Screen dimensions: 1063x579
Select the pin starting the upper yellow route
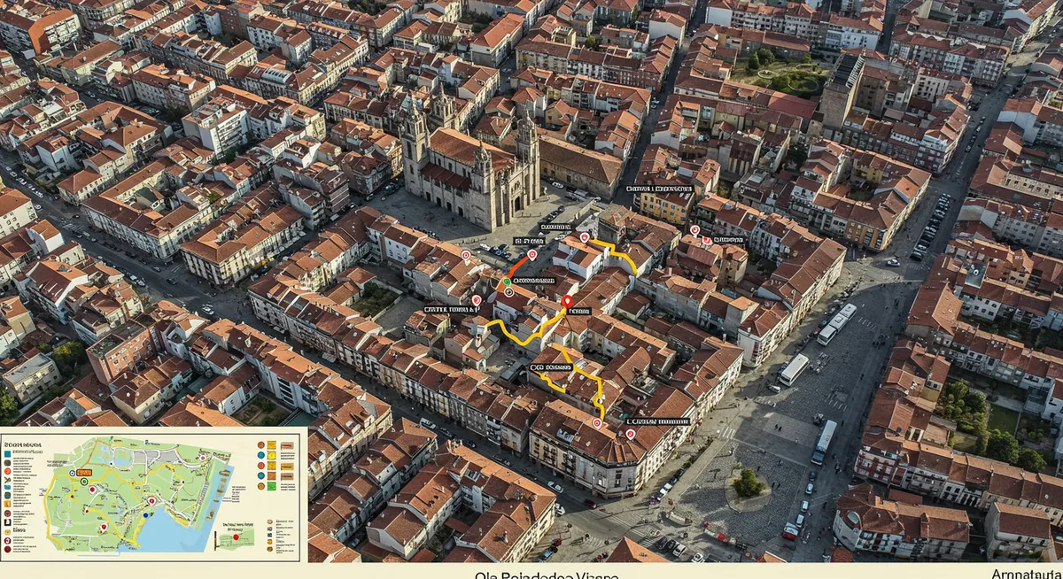click(x=584, y=237)
